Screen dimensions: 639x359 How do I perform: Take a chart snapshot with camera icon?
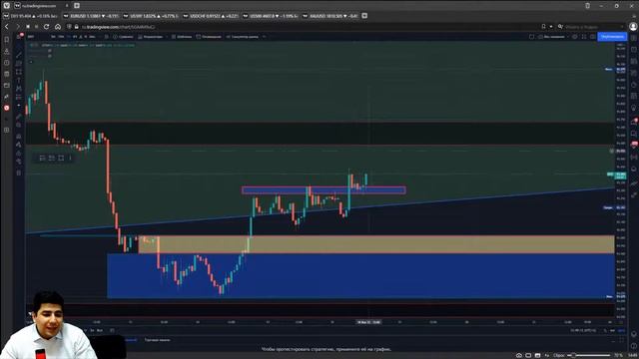(x=593, y=37)
